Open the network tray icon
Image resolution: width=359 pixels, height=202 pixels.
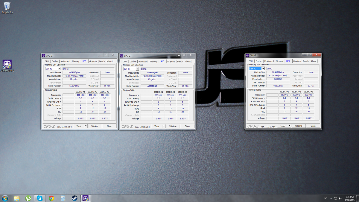[336, 198]
